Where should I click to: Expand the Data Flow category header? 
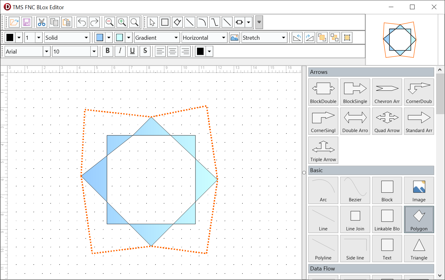[x=371, y=269]
